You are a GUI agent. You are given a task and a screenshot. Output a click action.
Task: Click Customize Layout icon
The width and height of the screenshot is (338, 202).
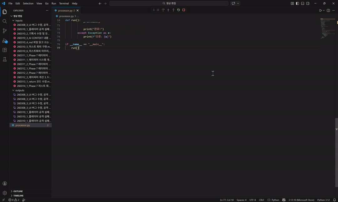coord(292,3)
